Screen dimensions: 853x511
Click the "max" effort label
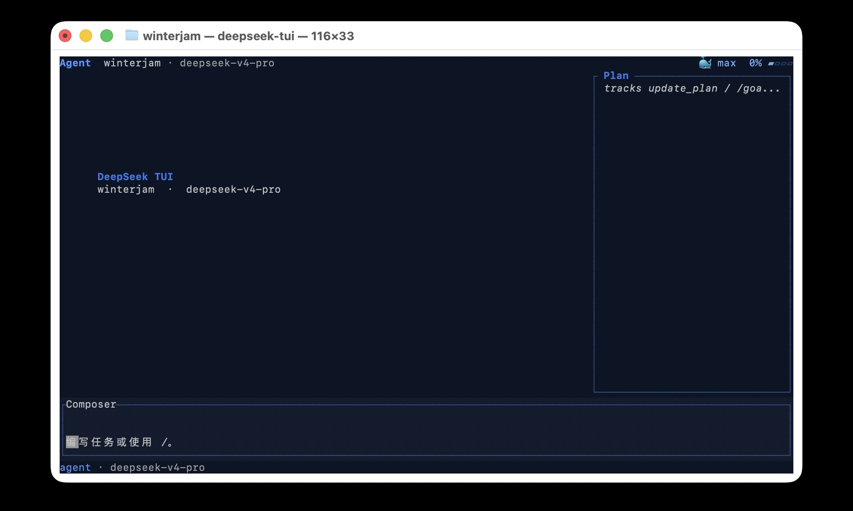pyautogui.click(x=726, y=63)
